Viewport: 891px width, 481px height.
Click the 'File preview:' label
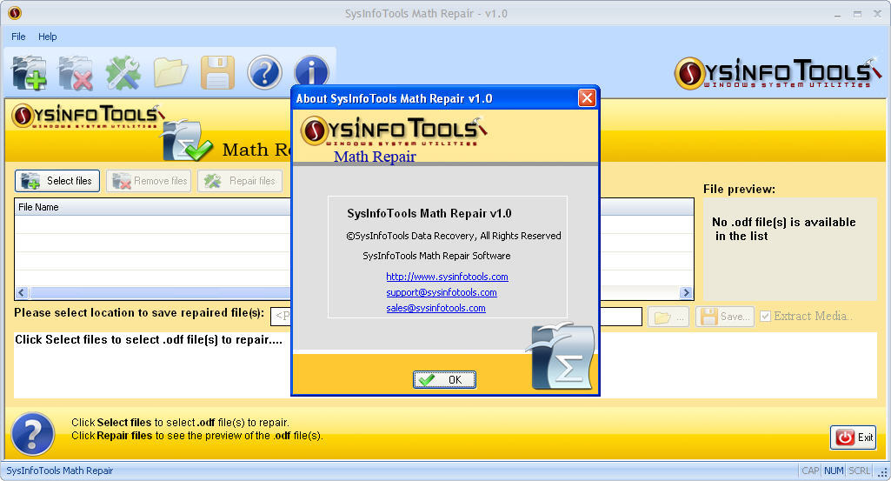[739, 190]
